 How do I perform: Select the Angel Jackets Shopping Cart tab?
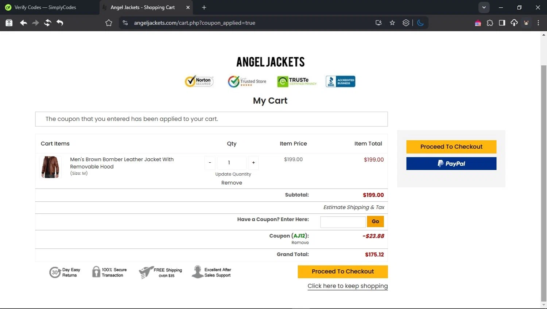[x=142, y=7]
